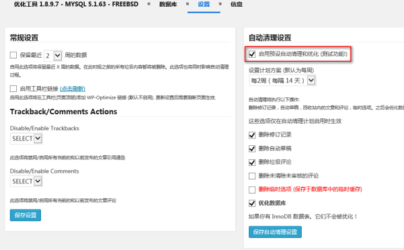The width and height of the screenshot is (404, 250).
Task: Click the 保存自动清理设置 button
Action: pos(275,232)
